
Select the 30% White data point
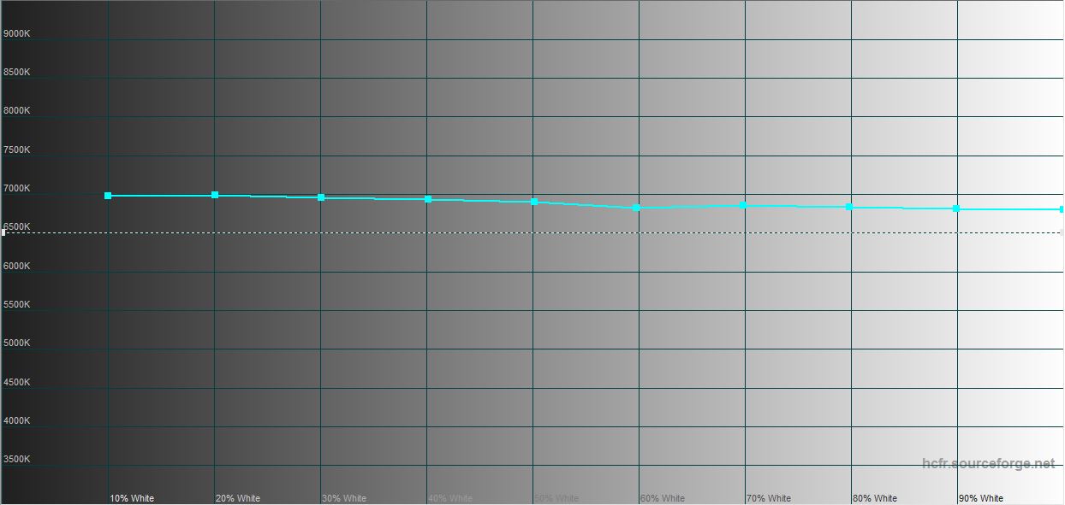click(321, 197)
